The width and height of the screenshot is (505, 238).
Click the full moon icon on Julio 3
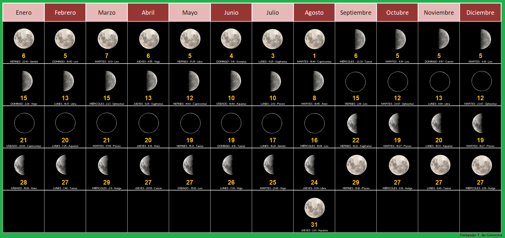point(272,39)
